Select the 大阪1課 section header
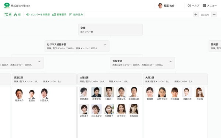221x138 pixels. pos(110,79)
